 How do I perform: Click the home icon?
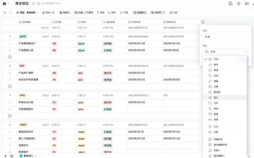coord(4,4)
